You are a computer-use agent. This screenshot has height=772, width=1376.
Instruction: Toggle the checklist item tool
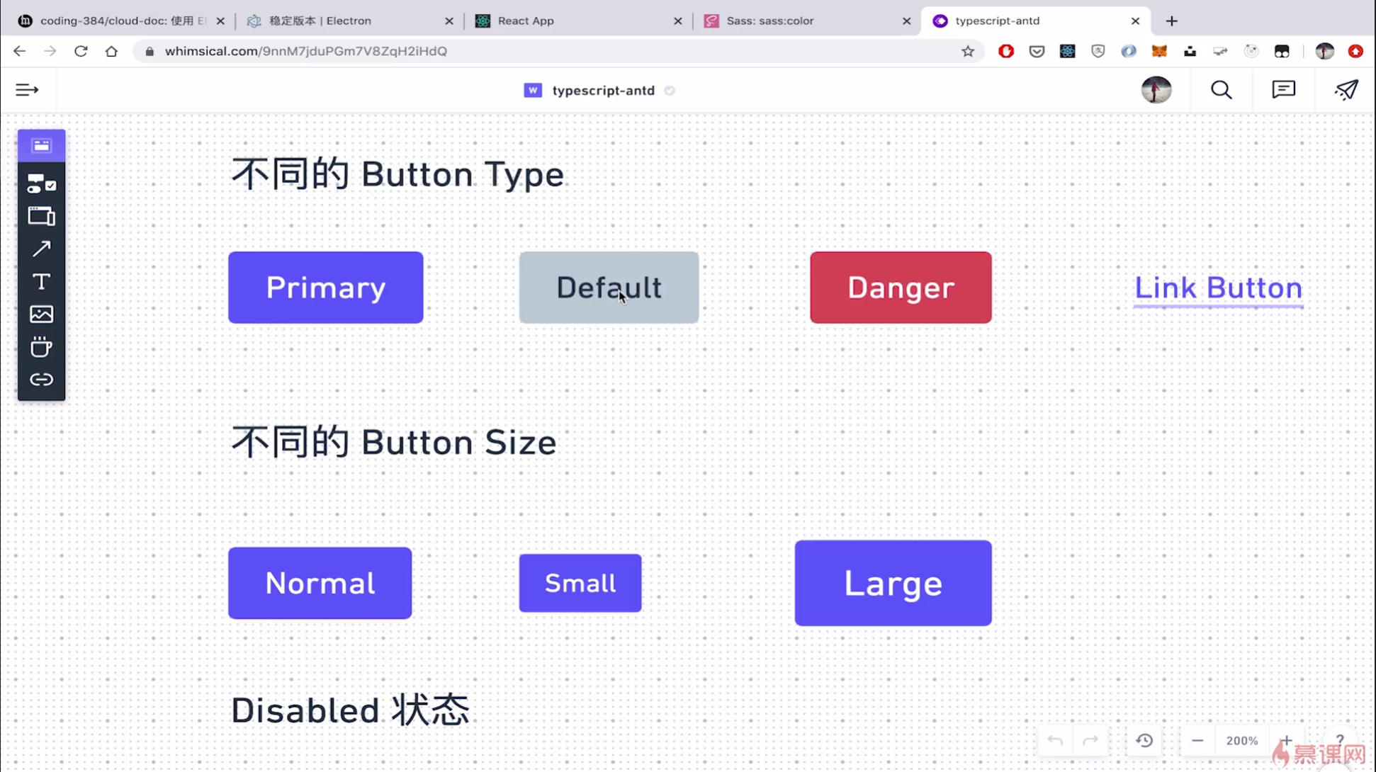point(40,183)
